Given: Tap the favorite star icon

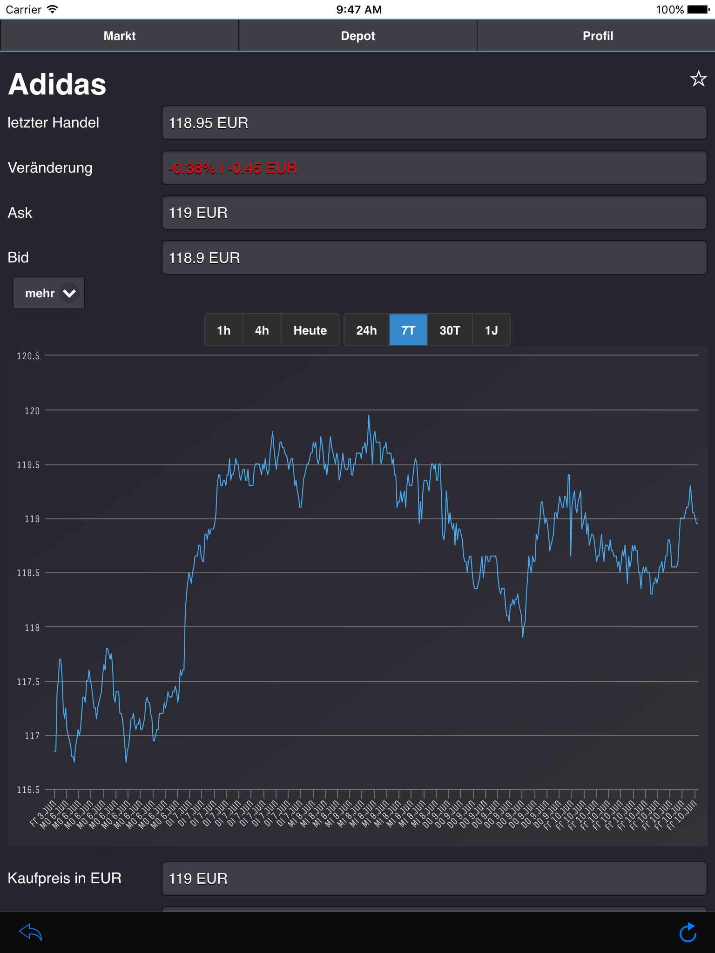Looking at the screenshot, I should pos(698,79).
